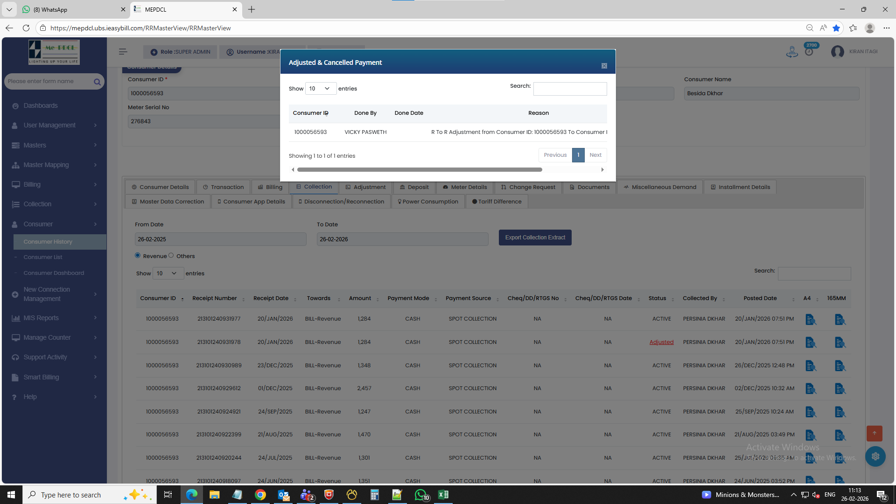
Task: Open the blue settings gear floating button
Action: click(x=875, y=456)
